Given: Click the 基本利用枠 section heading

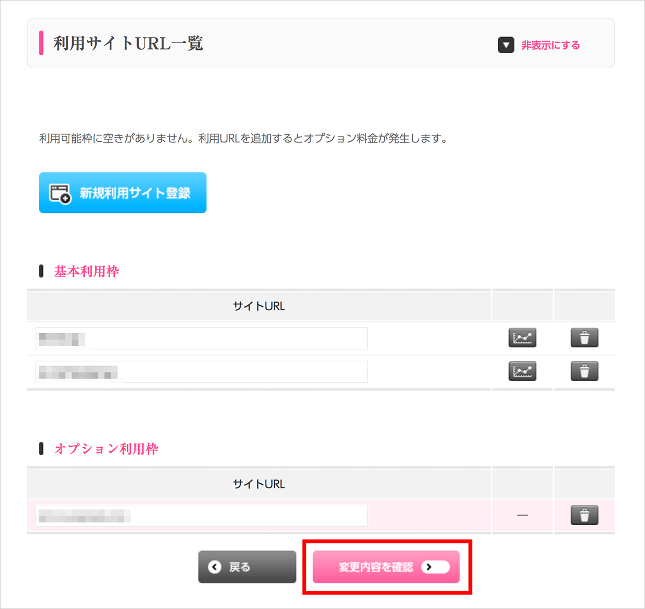Looking at the screenshot, I should pyautogui.click(x=87, y=271).
